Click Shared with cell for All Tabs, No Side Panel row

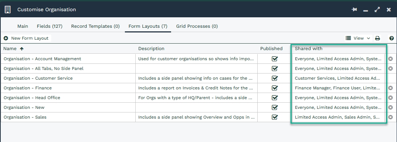[338, 68]
